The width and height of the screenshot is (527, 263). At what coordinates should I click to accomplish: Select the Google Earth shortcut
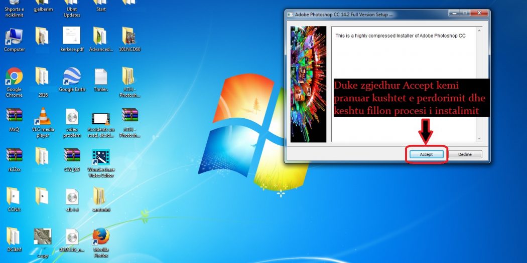click(x=72, y=80)
